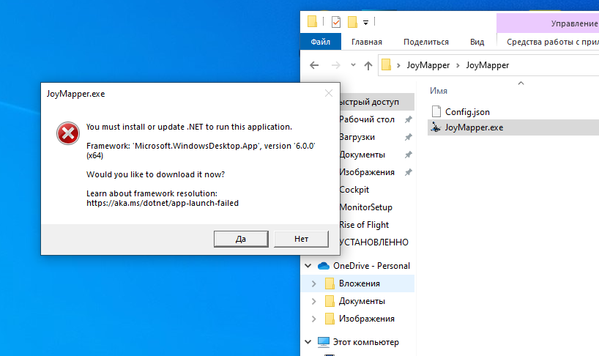Close the JoyMapper.exe error dialog
The image size is (599, 356).
329,93
